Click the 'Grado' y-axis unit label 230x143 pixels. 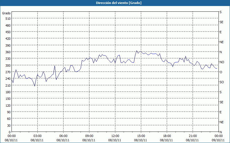[6, 13]
